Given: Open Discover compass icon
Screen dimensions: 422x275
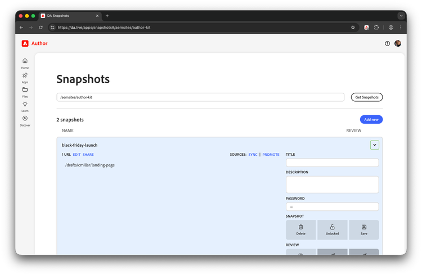Looking at the screenshot, I should 25,119.
